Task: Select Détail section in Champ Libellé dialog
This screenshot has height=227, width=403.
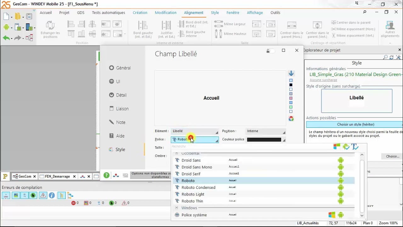Action: pyautogui.click(x=118, y=95)
